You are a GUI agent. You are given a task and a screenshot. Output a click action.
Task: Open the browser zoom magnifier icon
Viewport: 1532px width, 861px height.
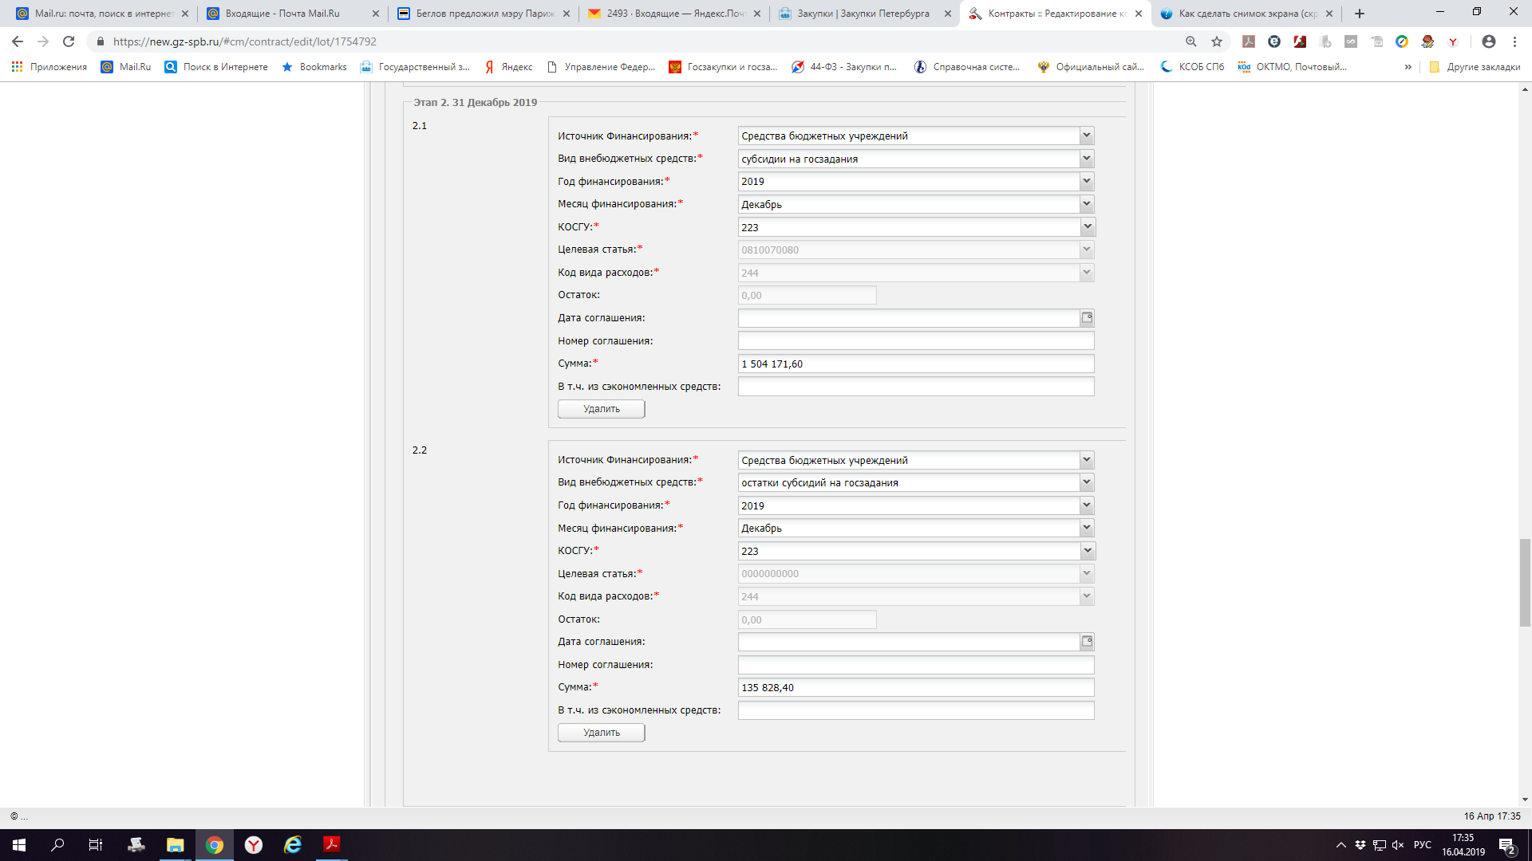point(1191,41)
